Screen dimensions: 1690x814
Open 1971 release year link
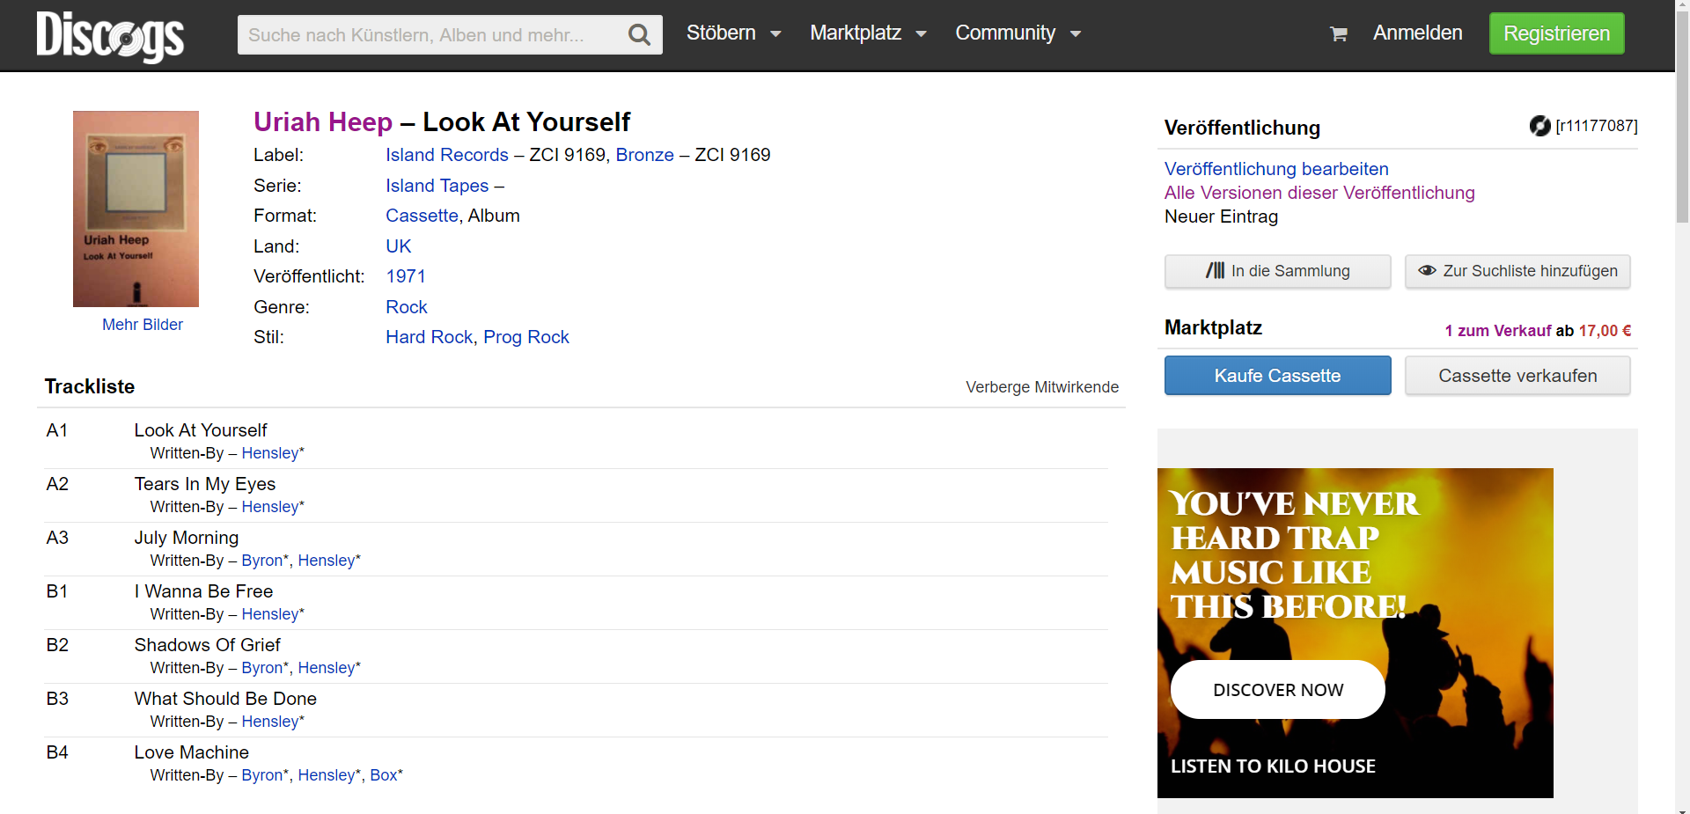pyautogui.click(x=406, y=276)
